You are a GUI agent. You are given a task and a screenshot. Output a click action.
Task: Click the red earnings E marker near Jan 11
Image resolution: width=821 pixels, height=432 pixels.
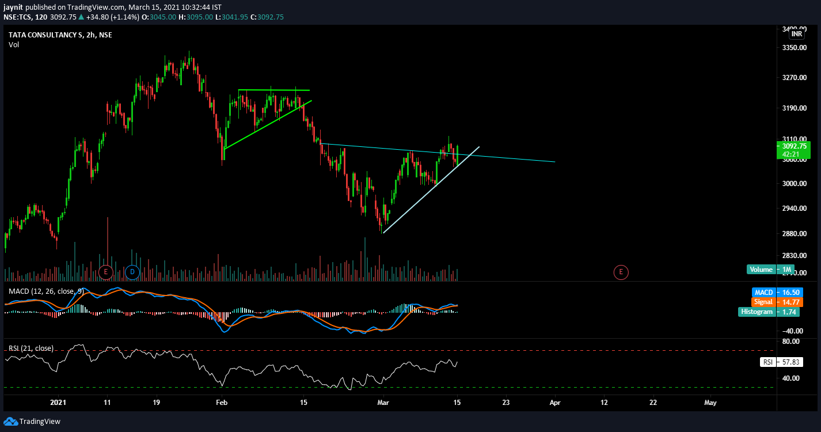pyautogui.click(x=105, y=272)
